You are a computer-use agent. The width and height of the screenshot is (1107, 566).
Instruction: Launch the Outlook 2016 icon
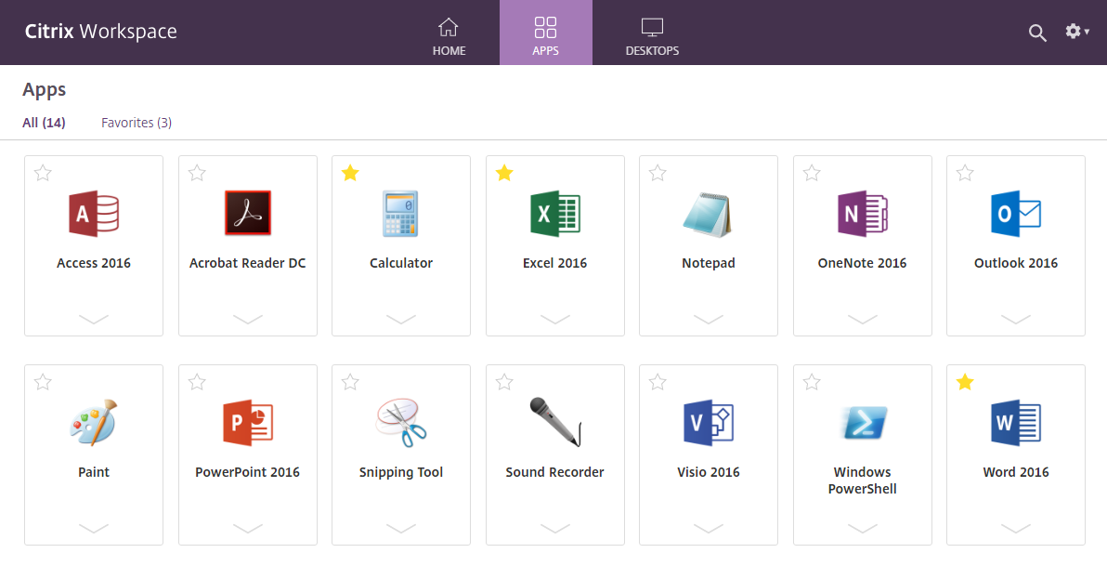click(x=1016, y=214)
